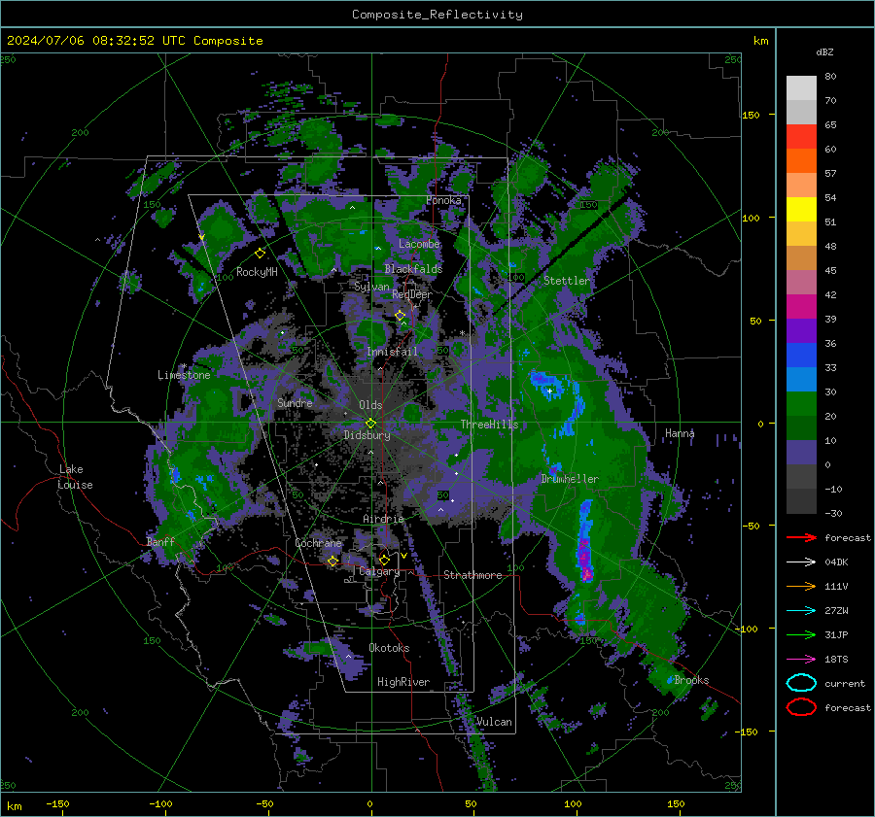Click the Banff city label
875x817 pixels.
point(160,541)
